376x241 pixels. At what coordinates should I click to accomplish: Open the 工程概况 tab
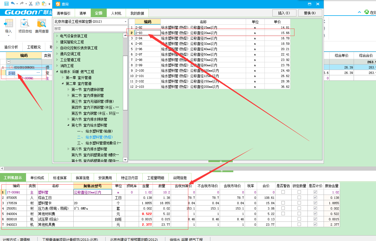point(34,47)
